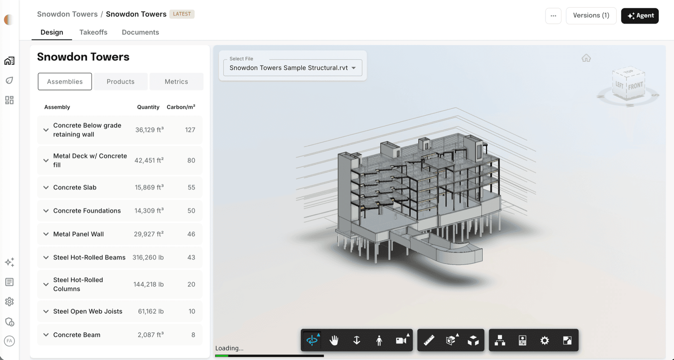The width and height of the screenshot is (674, 360).
Task: Open the Section analysis tool
Action: tap(451, 340)
